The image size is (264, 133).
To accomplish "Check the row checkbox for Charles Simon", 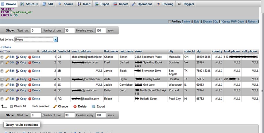I will (x=2, y=57).
